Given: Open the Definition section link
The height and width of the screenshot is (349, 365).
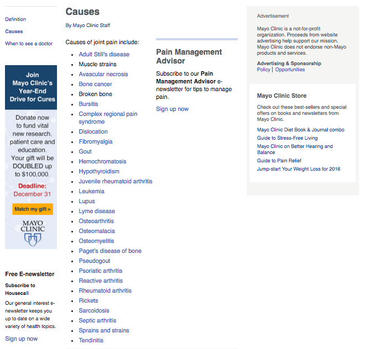Looking at the screenshot, I should point(15,19).
